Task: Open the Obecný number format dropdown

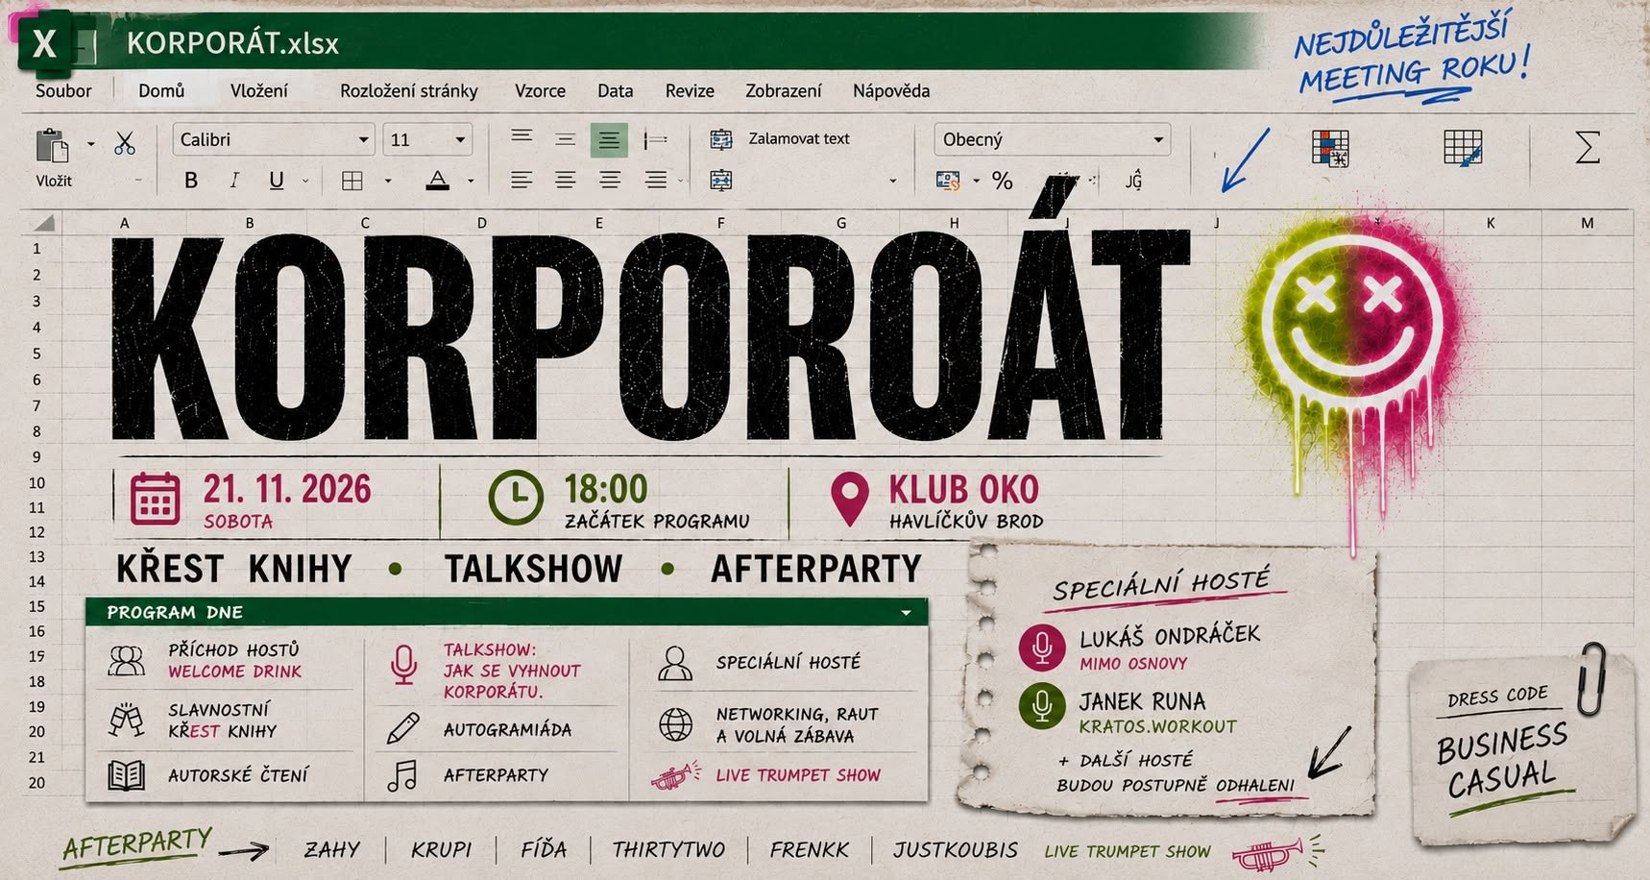Action: (1052, 139)
